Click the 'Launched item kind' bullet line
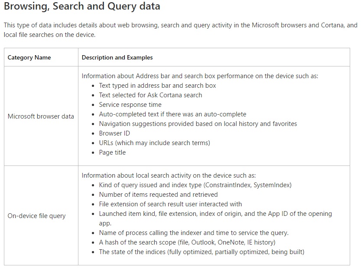The height and width of the screenshot is (268, 361). (215, 214)
